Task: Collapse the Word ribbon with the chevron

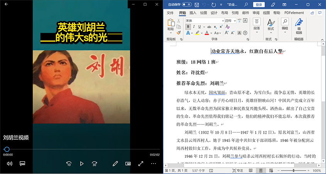Action: pos(323,39)
